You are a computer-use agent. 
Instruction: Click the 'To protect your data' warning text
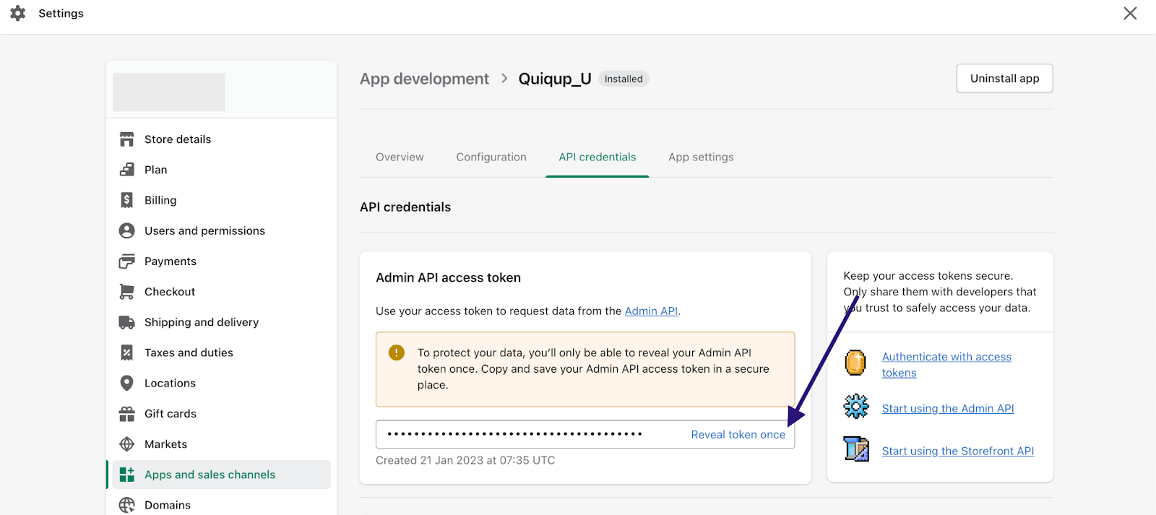coord(593,368)
